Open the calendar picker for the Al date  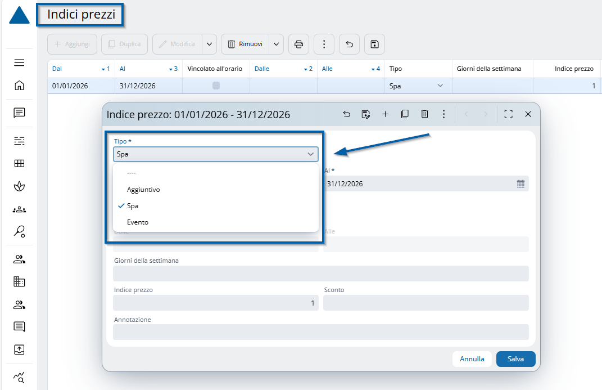click(520, 184)
